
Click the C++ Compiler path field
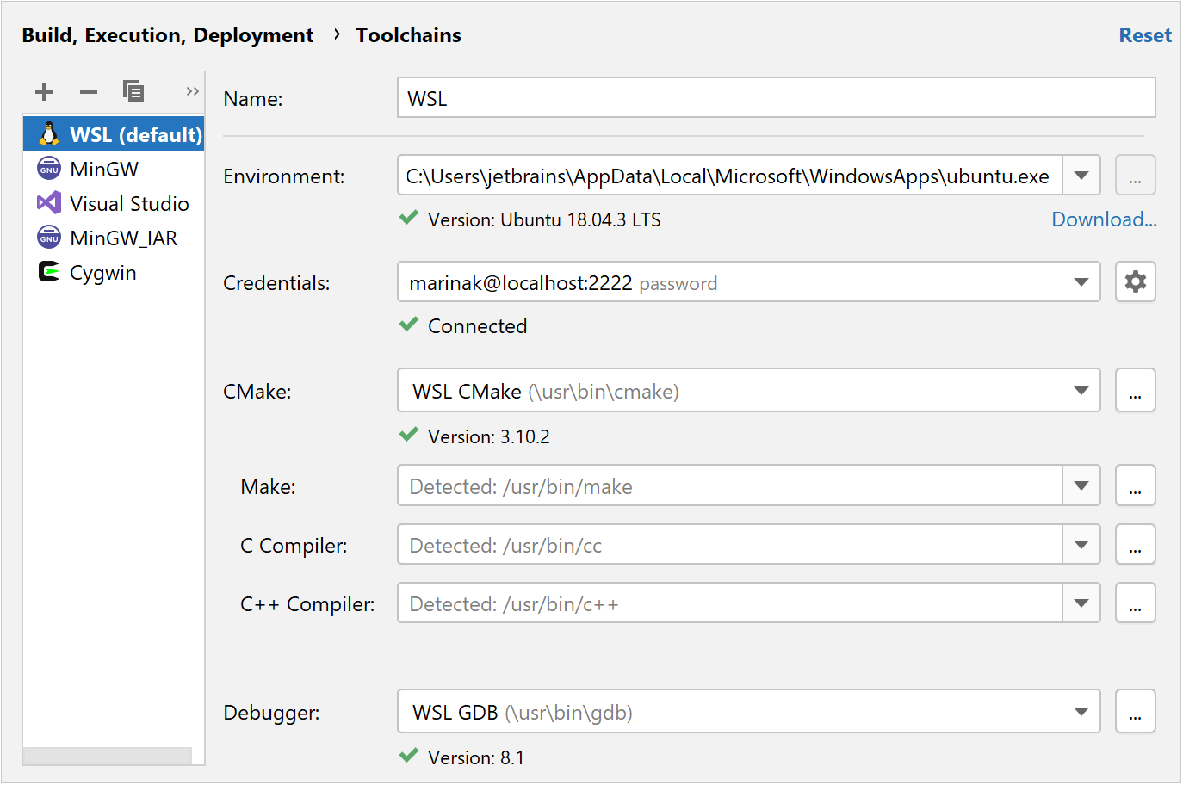(730, 603)
